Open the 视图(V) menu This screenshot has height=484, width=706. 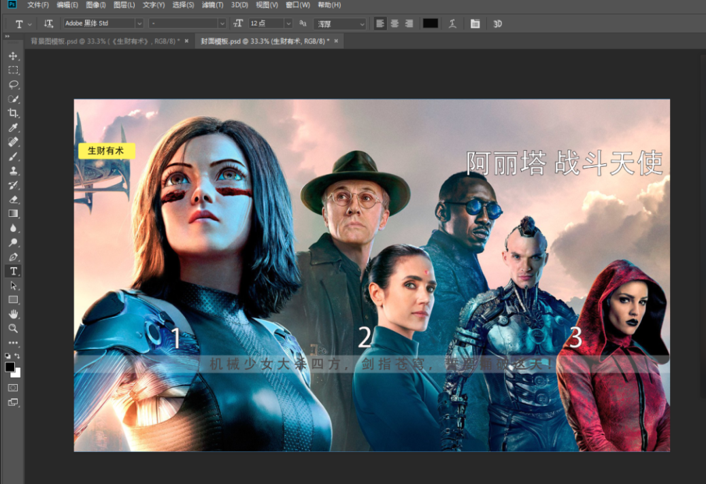tap(267, 5)
